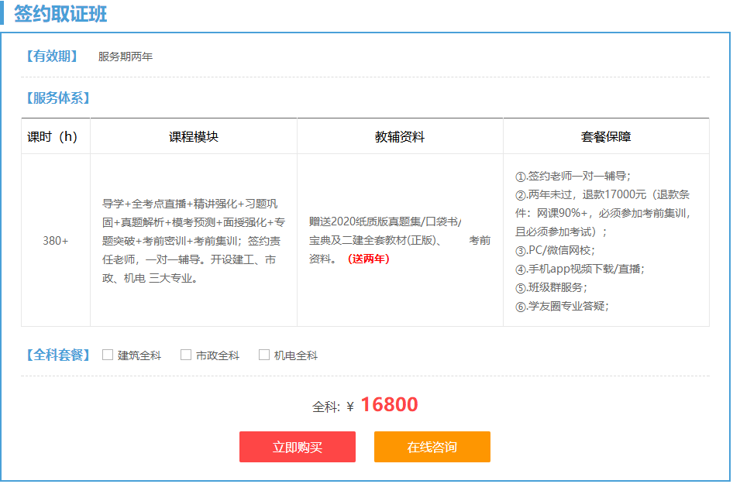Click the 签约取证班 page heading
This screenshot has height=484, width=733.
[60, 14]
